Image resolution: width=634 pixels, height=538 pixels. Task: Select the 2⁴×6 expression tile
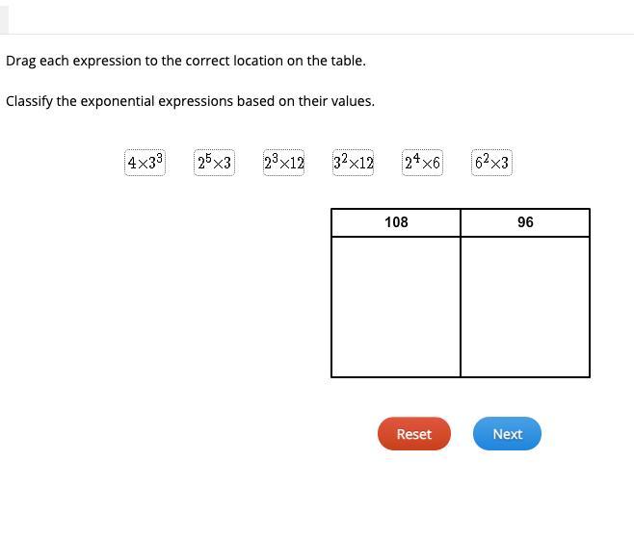point(422,163)
